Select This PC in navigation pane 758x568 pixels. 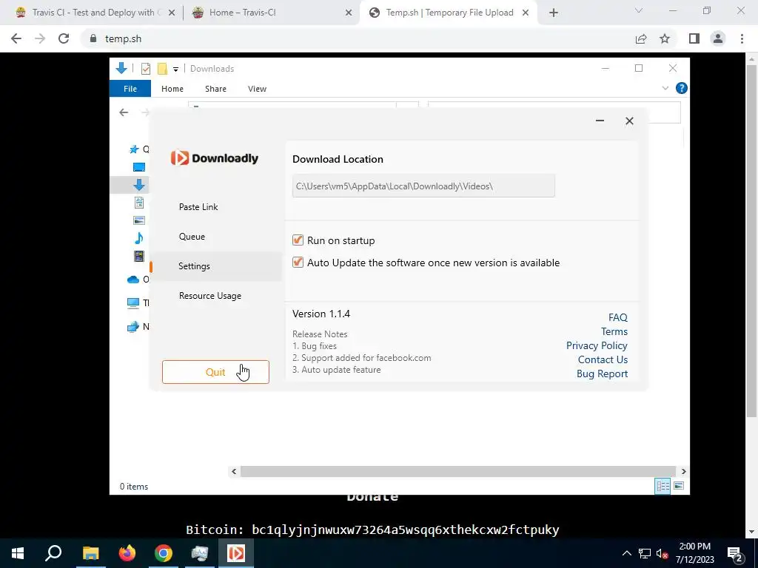coord(133,302)
